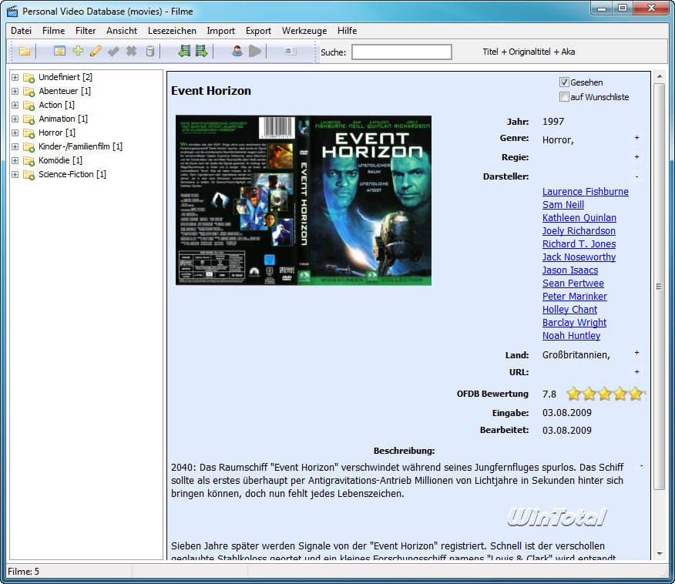The height and width of the screenshot is (584, 675).
Task: Collapse the Beschreibung text with minus
Action: pos(641,465)
